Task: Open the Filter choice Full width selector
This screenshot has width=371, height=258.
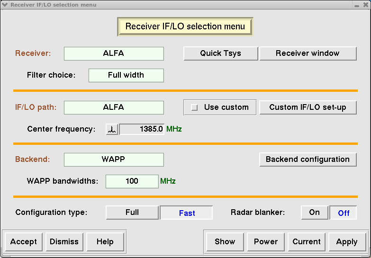Action: 126,75
